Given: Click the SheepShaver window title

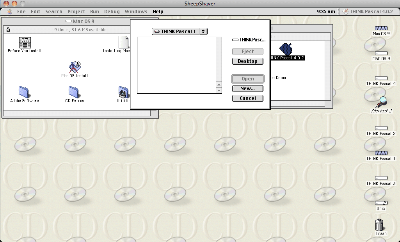Looking at the screenshot, I should coord(200,4).
